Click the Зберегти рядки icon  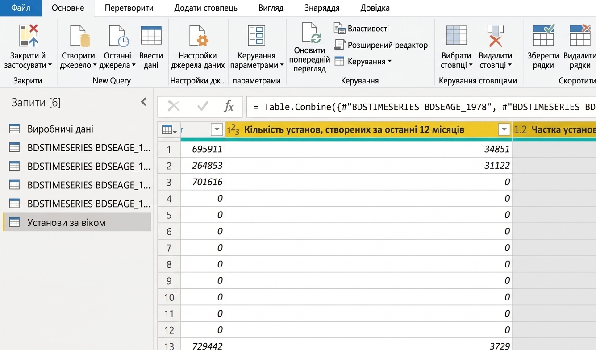pos(543,35)
